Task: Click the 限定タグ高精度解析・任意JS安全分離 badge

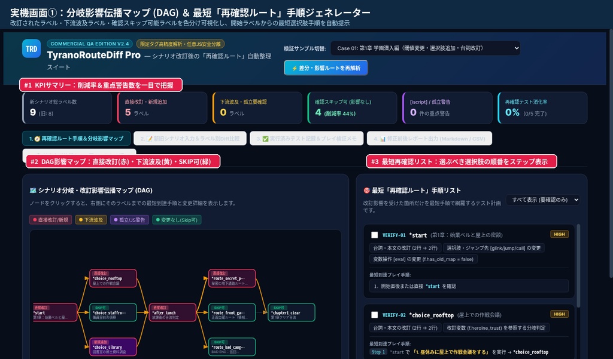Action: coord(180,44)
